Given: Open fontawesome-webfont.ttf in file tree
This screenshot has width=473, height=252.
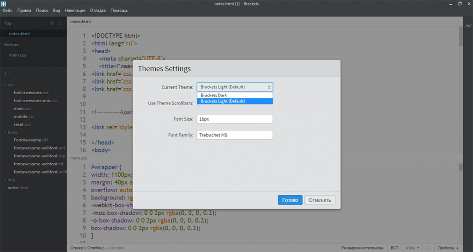Looking at the screenshot, I should pyautogui.click(x=38, y=164).
